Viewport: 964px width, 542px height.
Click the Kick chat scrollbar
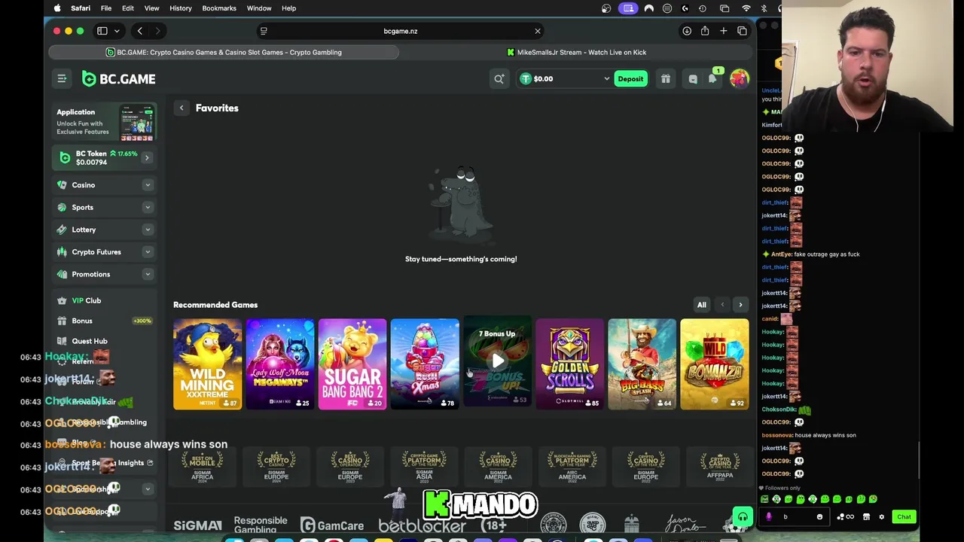918,459
